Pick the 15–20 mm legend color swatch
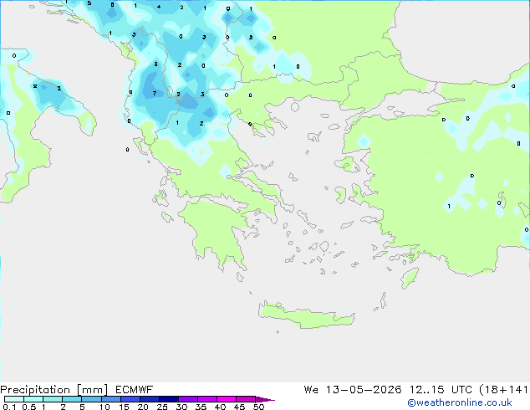The width and height of the screenshot is (530, 410). (x=130, y=399)
